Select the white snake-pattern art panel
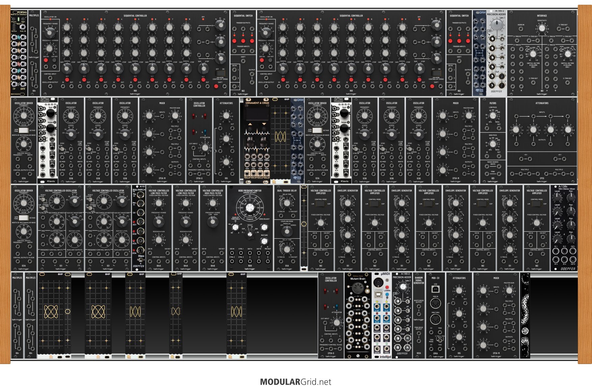 [x=525, y=315]
